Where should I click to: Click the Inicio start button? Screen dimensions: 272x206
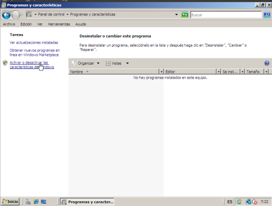10,202
